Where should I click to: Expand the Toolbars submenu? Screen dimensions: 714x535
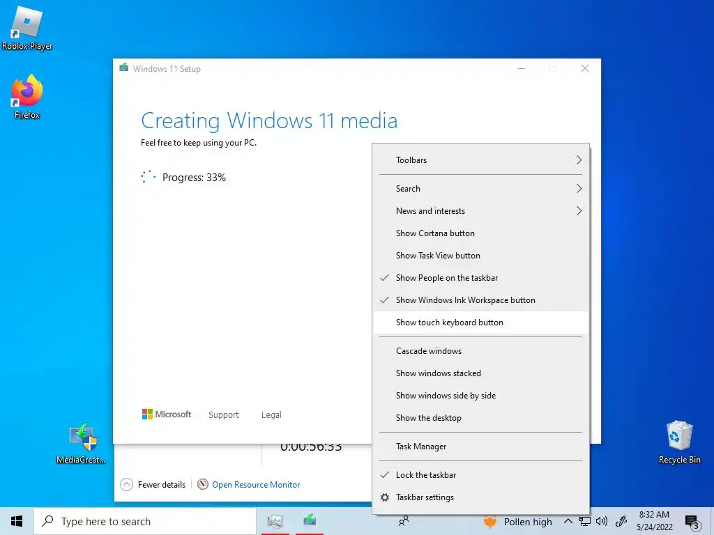[x=481, y=160]
